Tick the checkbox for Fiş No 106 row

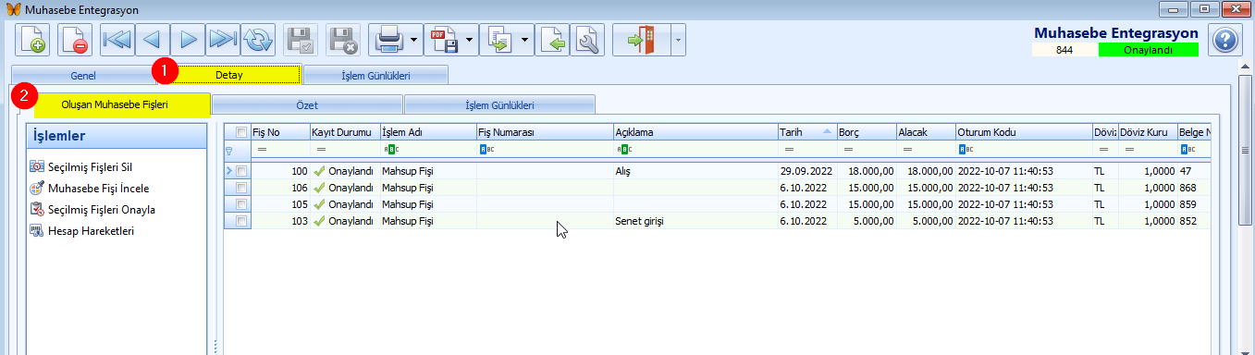(241, 188)
